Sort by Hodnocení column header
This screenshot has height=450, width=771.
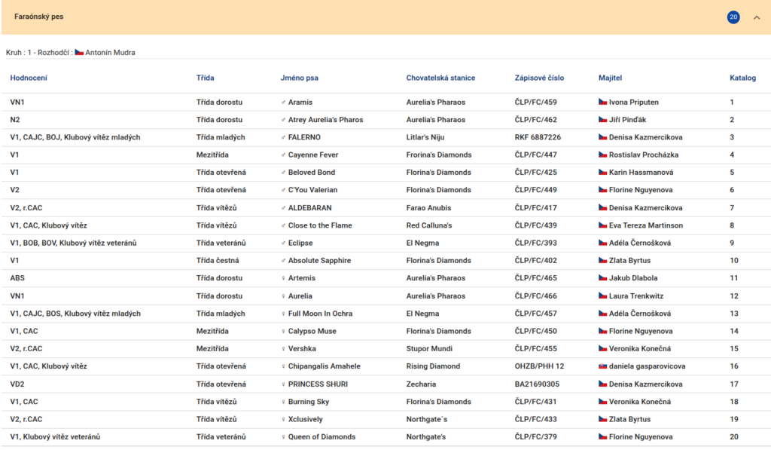29,78
